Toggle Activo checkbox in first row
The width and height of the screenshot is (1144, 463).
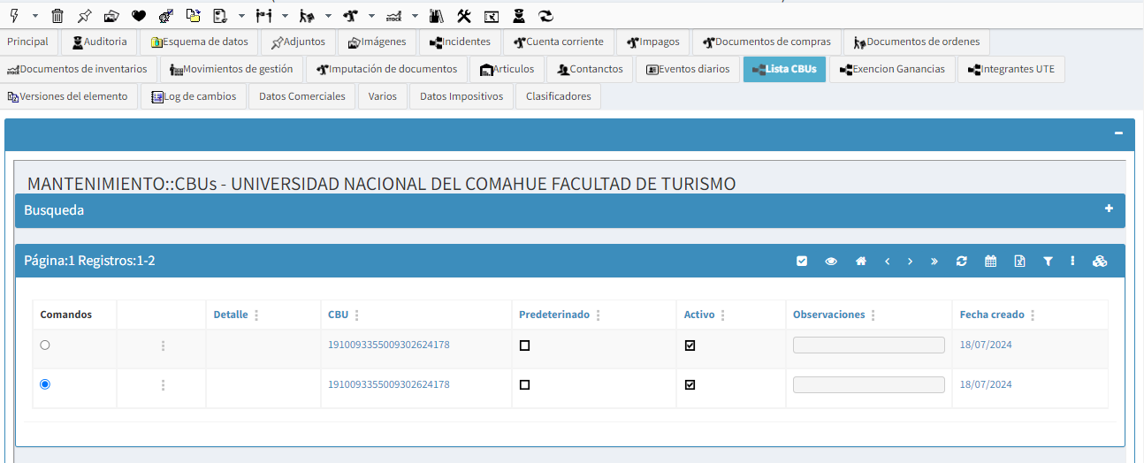[690, 345]
